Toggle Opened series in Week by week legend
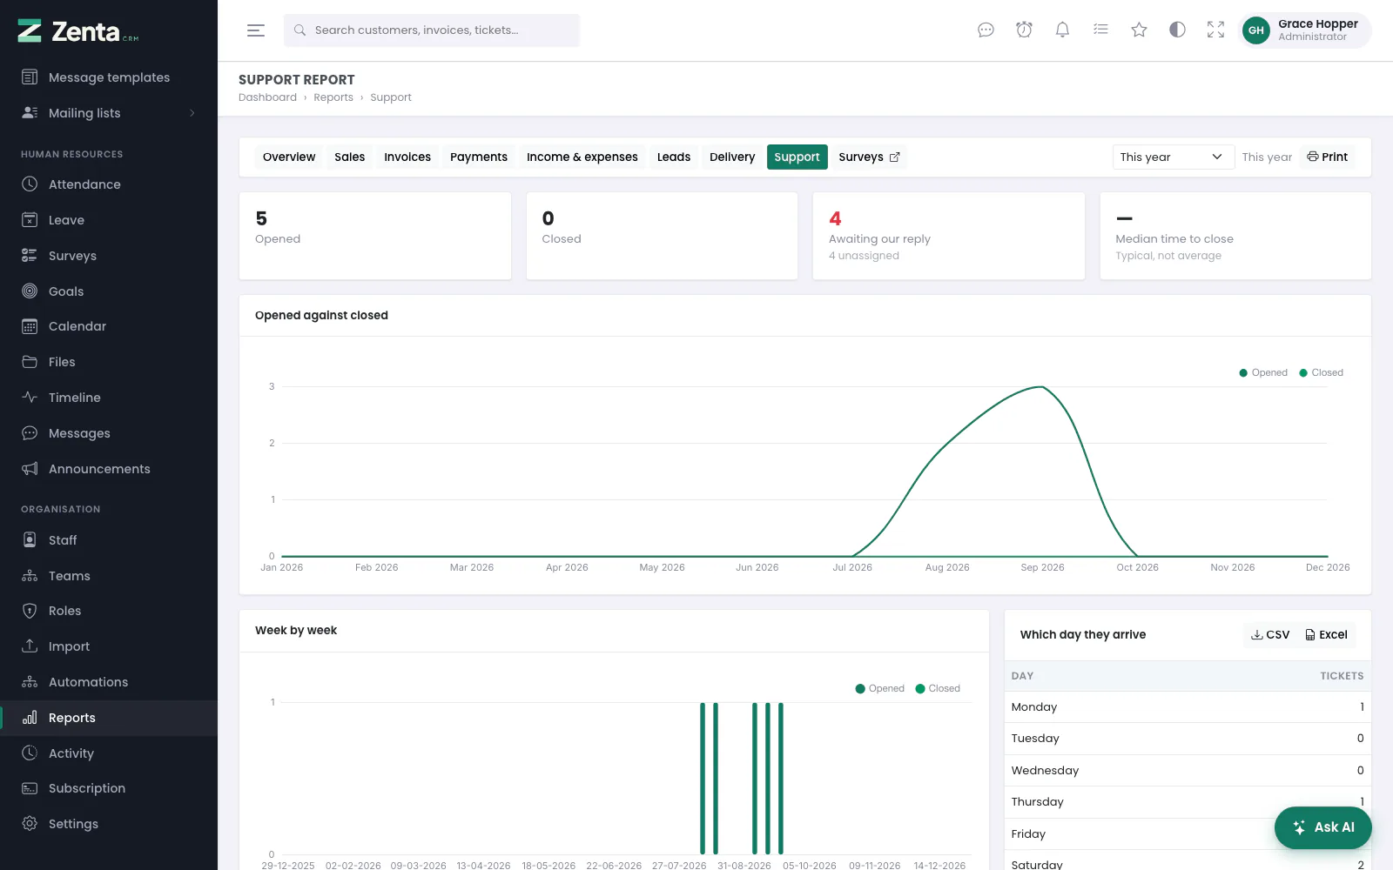1393x870 pixels. click(x=880, y=688)
